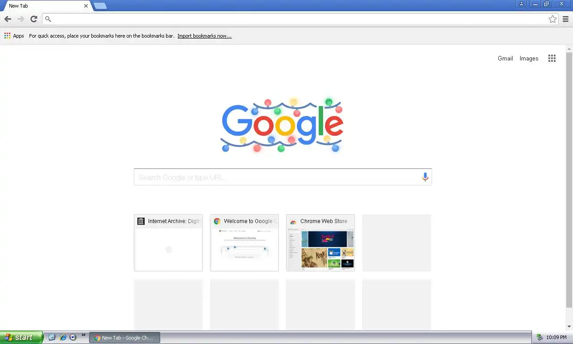
Task: Go back with the back arrow
Action: click(8, 19)
